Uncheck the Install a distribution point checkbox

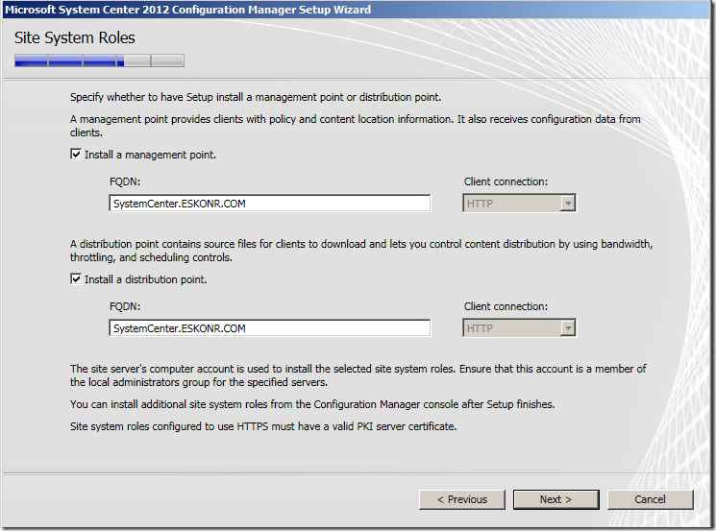(x=76, y=279)
